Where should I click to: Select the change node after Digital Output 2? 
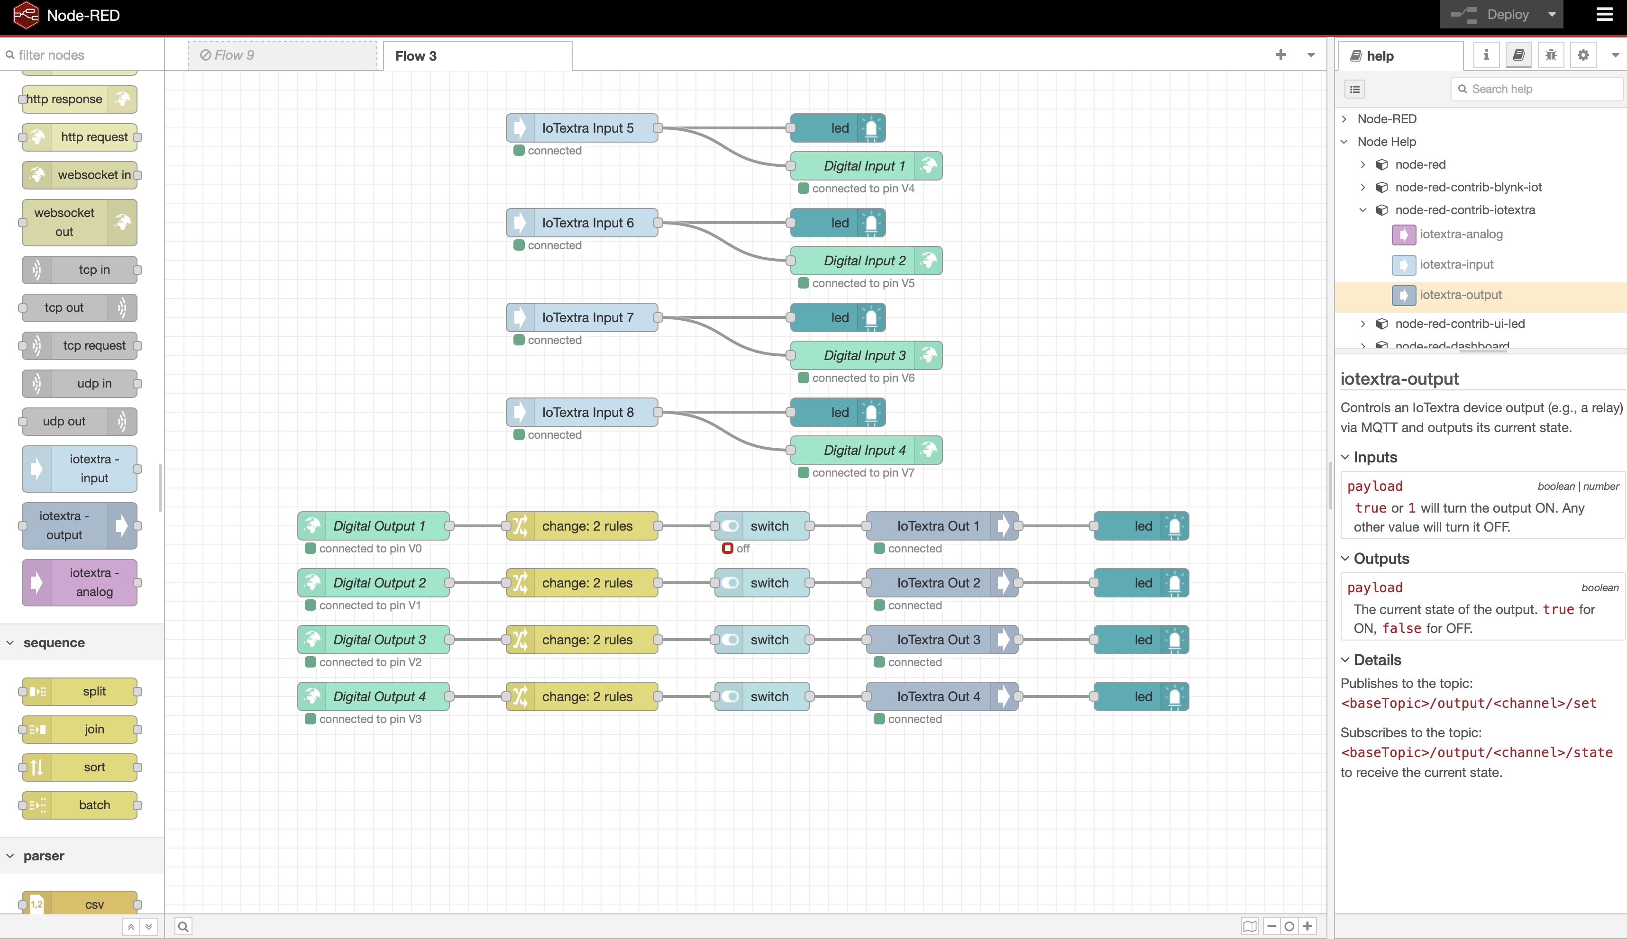click(582, 583)
